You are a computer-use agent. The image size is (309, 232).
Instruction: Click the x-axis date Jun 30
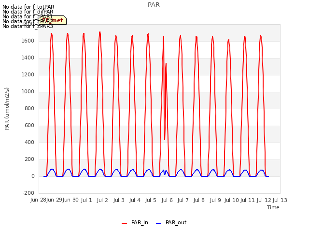[x=70, y=200]
